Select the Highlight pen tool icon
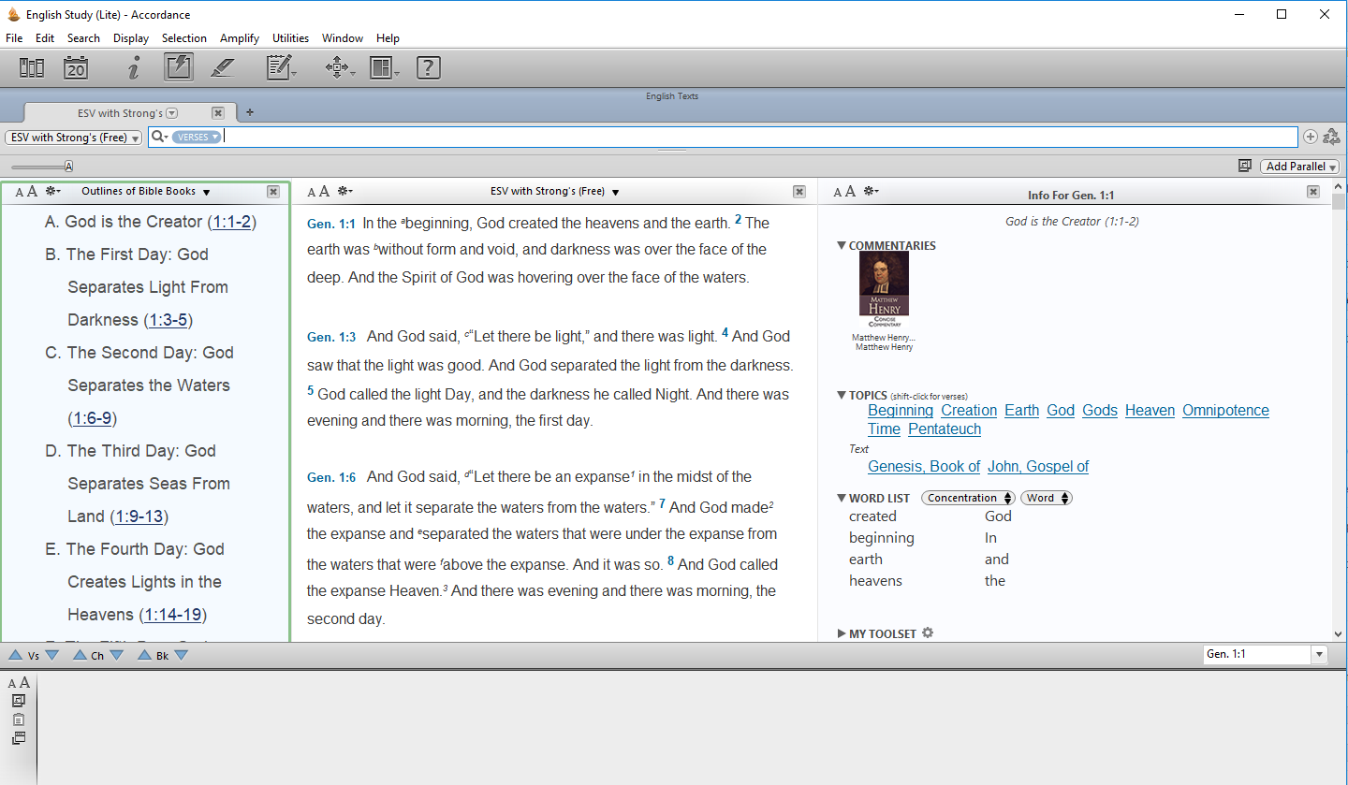 click(x=222, y=67)
